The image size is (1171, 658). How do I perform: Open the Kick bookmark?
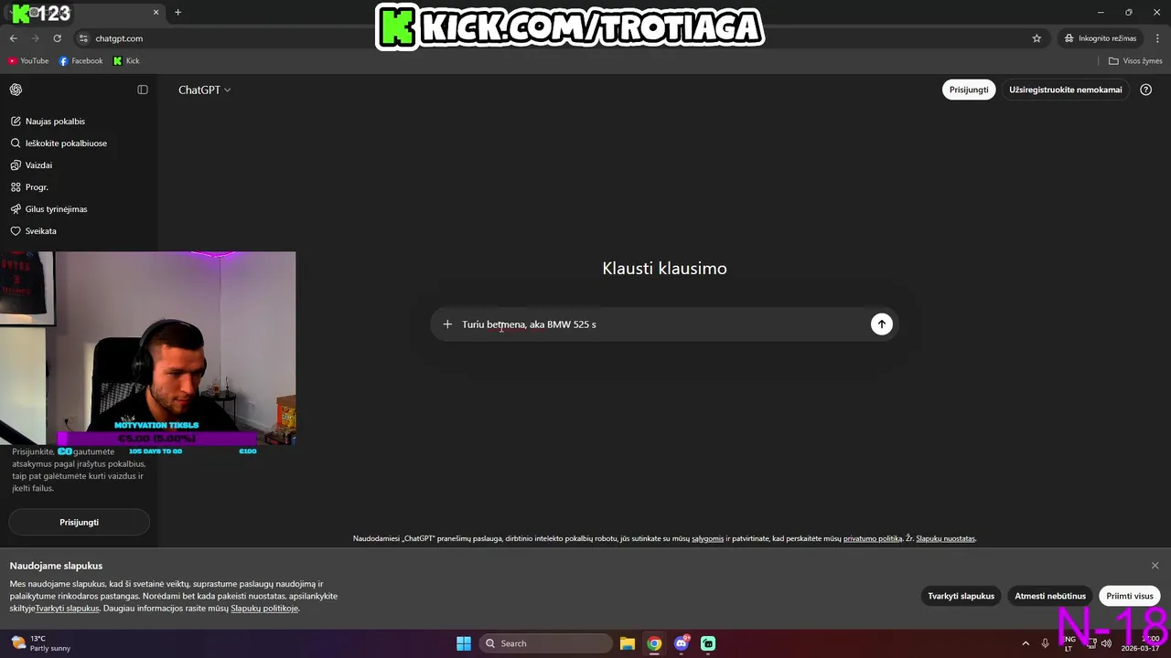click(x=126, y=61)
